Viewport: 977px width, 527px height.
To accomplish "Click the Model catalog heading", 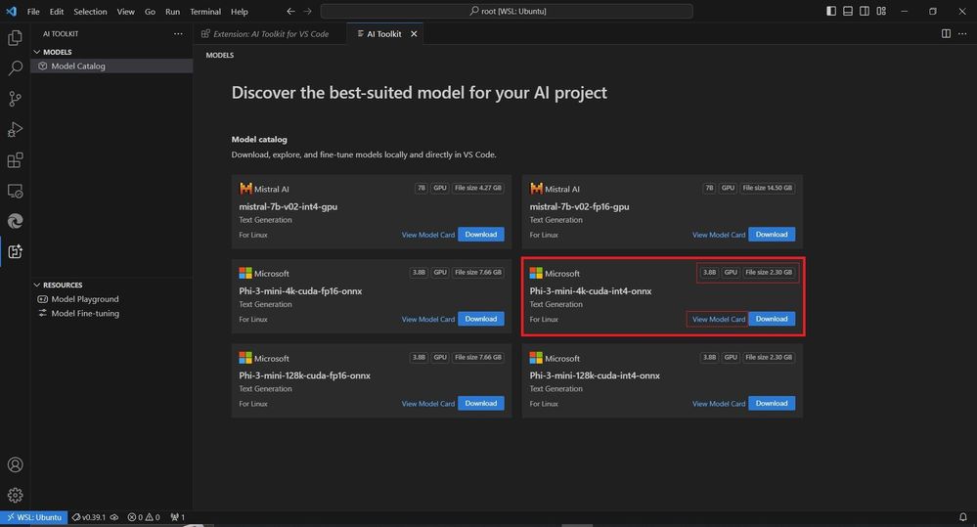I will [259, 140].
